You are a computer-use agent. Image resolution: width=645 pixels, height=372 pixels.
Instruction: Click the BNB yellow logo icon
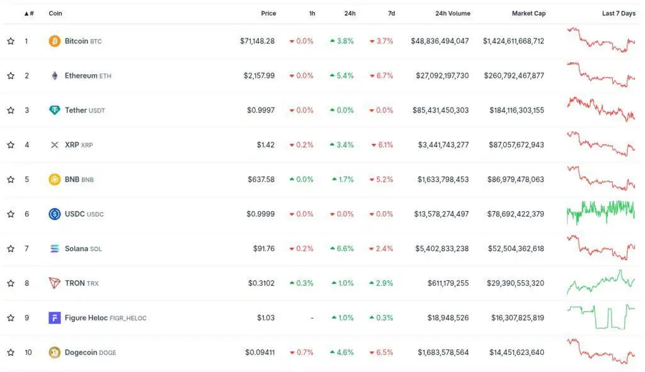(x=55, y=180)
